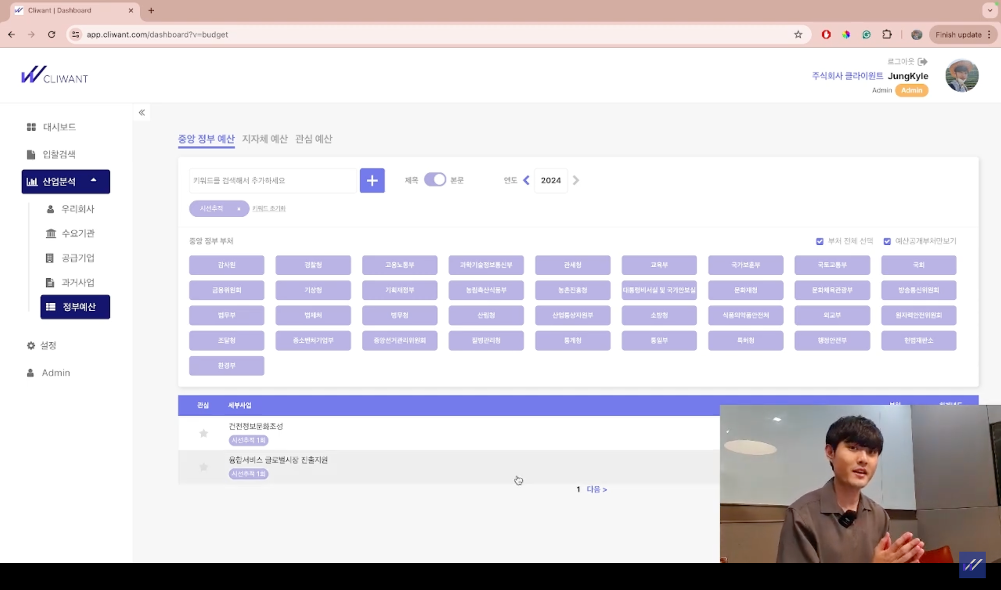Image resolution: width=1001 pixels, height=590 pixels.
Task: Bookmark this page with star icon
Action: point(798,35)
